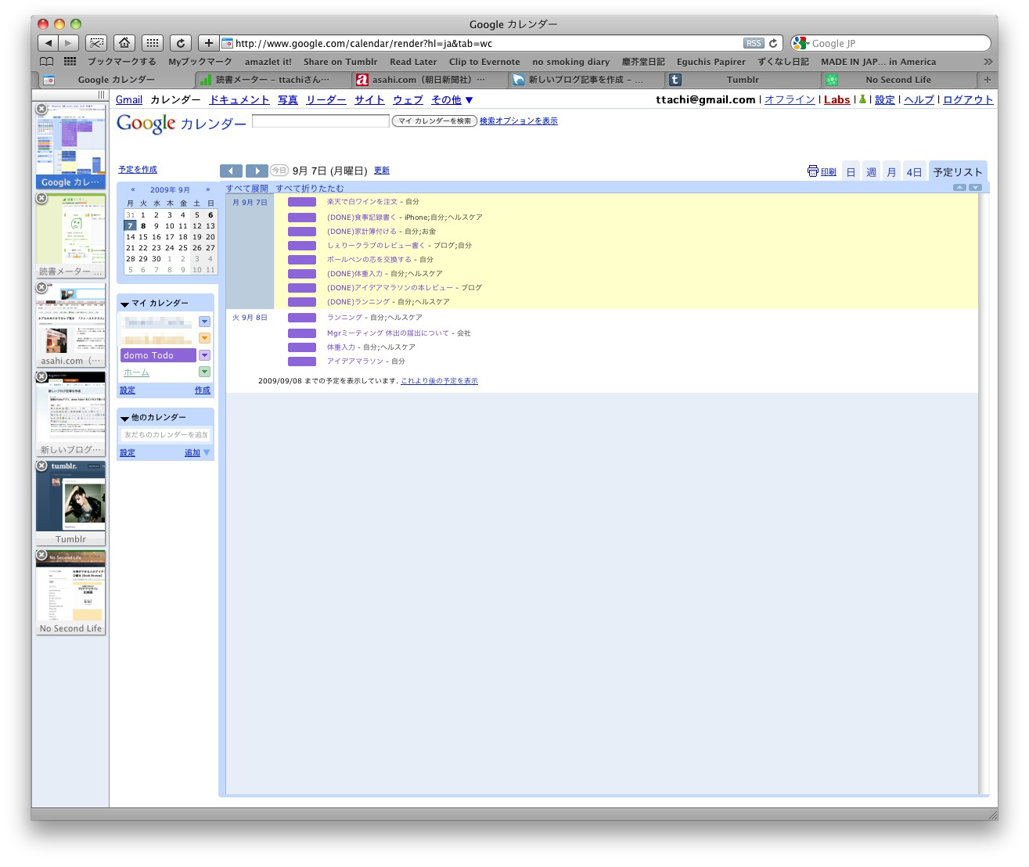Click the RSS badge in address bar
Screen dimensions: 1029x867
(x=754, y=43)
